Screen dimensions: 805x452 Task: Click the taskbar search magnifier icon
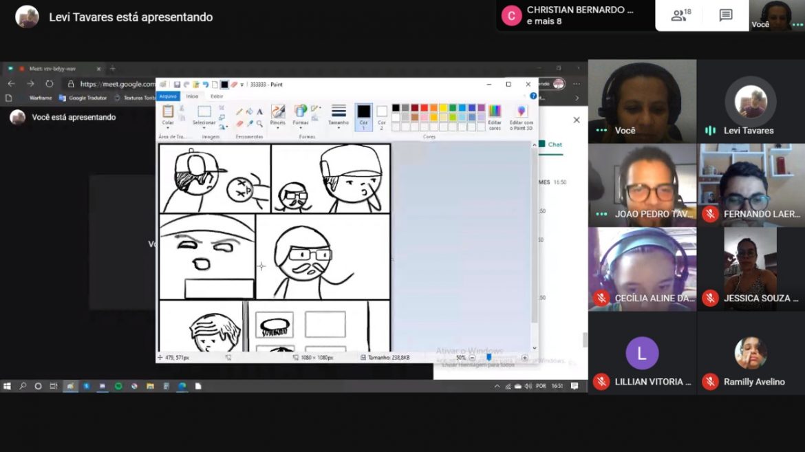click(23, 386)
